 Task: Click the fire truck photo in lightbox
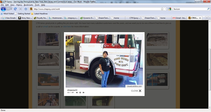click(x=104, y=61)
